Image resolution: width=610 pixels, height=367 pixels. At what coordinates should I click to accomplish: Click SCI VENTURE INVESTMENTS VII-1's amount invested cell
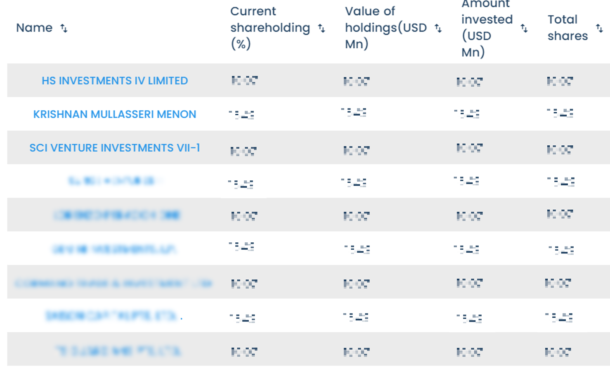pos(470,148)
